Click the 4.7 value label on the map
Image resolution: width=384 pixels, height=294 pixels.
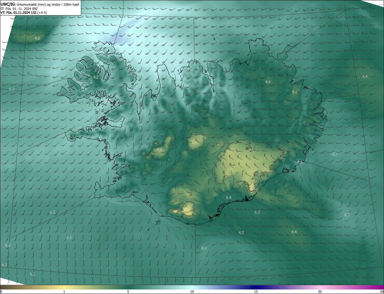click(241, 233)
